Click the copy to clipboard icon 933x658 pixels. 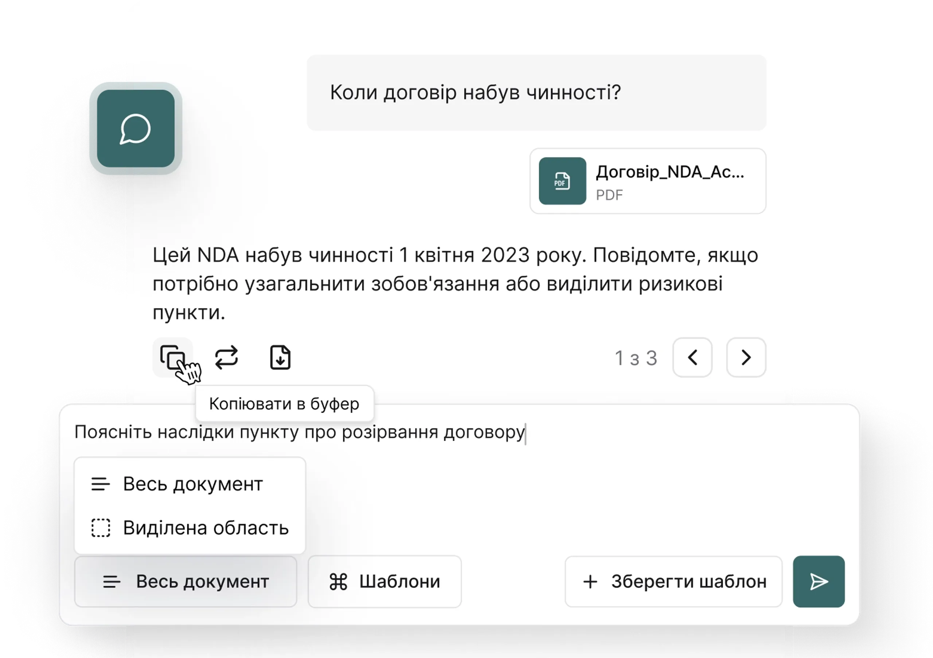(172, 357)
